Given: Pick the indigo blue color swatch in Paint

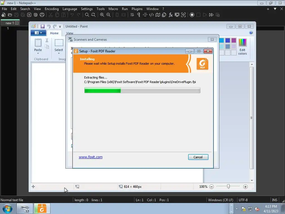Looking at the screenshot, I should point(228,40).
